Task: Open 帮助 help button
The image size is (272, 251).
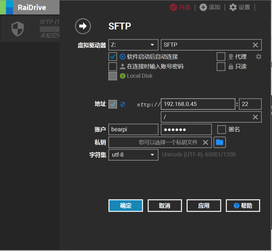Action: pos(243,205)
